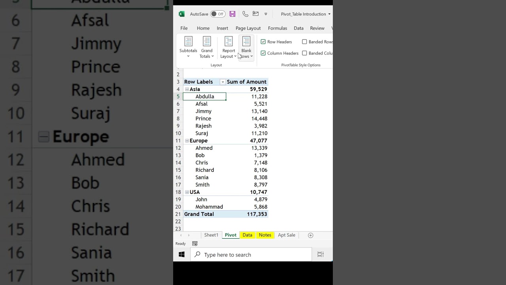
Task: Switch to the Insert ribbon tab
Action: (x=222, y=28)
